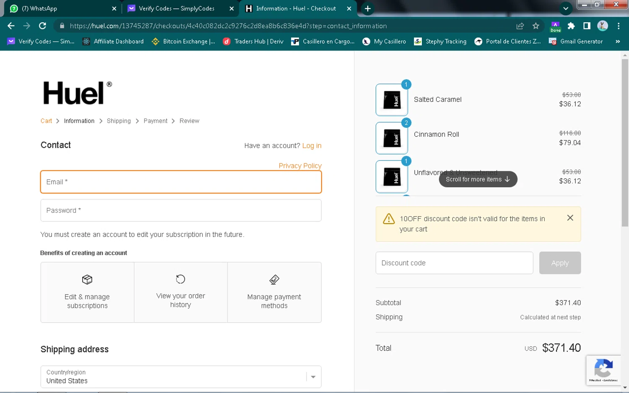Image resolution: width=629 pixels, height=393 pixels.
Task: Share this page icon
Action: pyautogui.click(x=520, y=26)
